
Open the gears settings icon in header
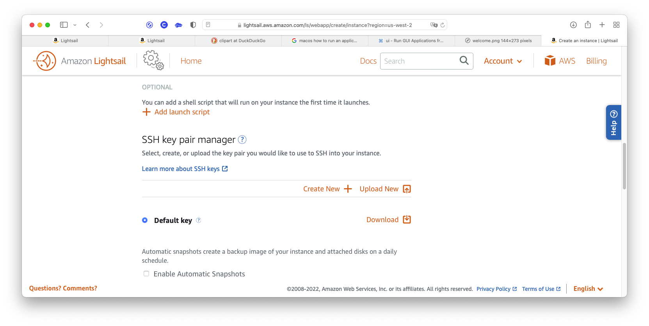pyautogui.click(x=153, y=61)
